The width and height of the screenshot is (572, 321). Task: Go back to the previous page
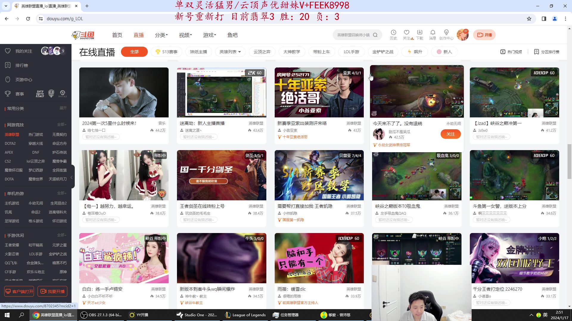tap(7, 18)
